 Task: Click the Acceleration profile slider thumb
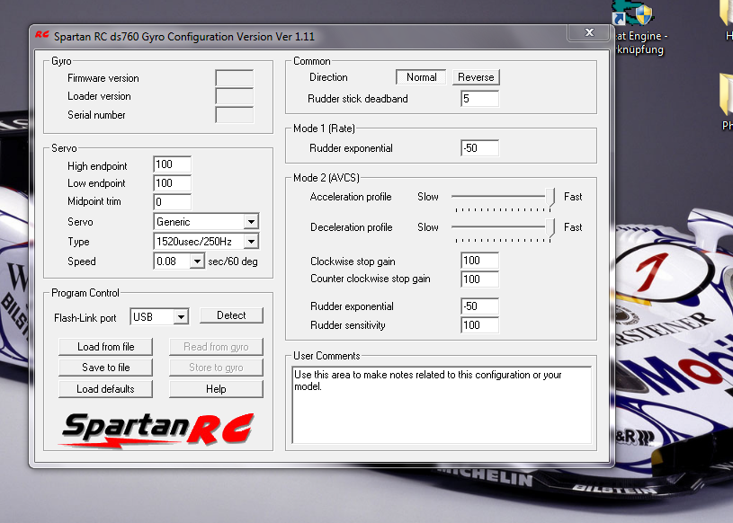coord(550,197)
